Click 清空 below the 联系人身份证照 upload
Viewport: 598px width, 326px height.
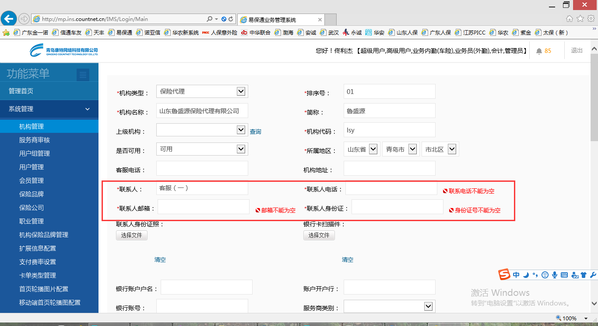point(160,260)
